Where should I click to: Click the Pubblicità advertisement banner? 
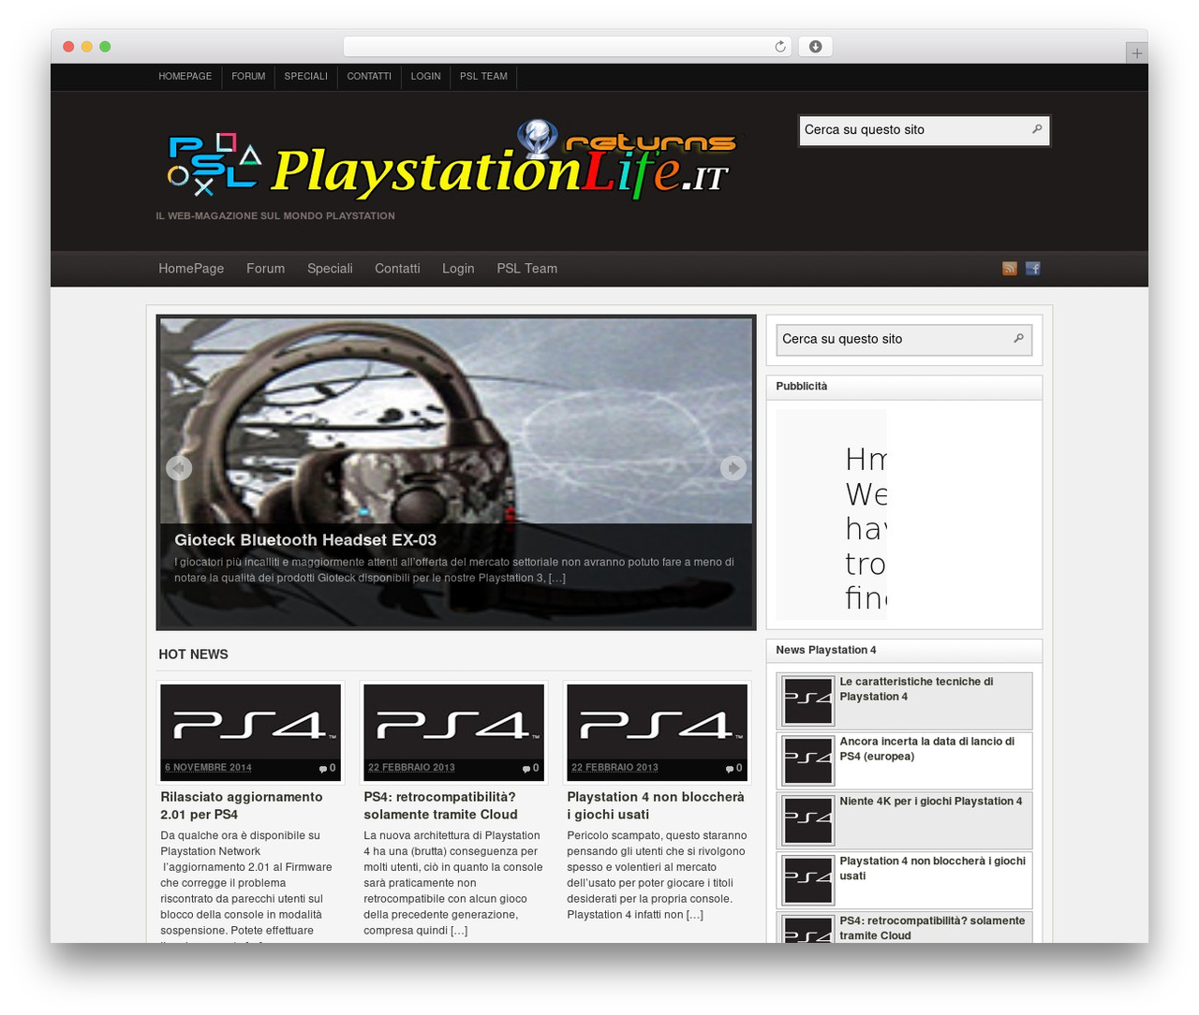pos(831,514)
